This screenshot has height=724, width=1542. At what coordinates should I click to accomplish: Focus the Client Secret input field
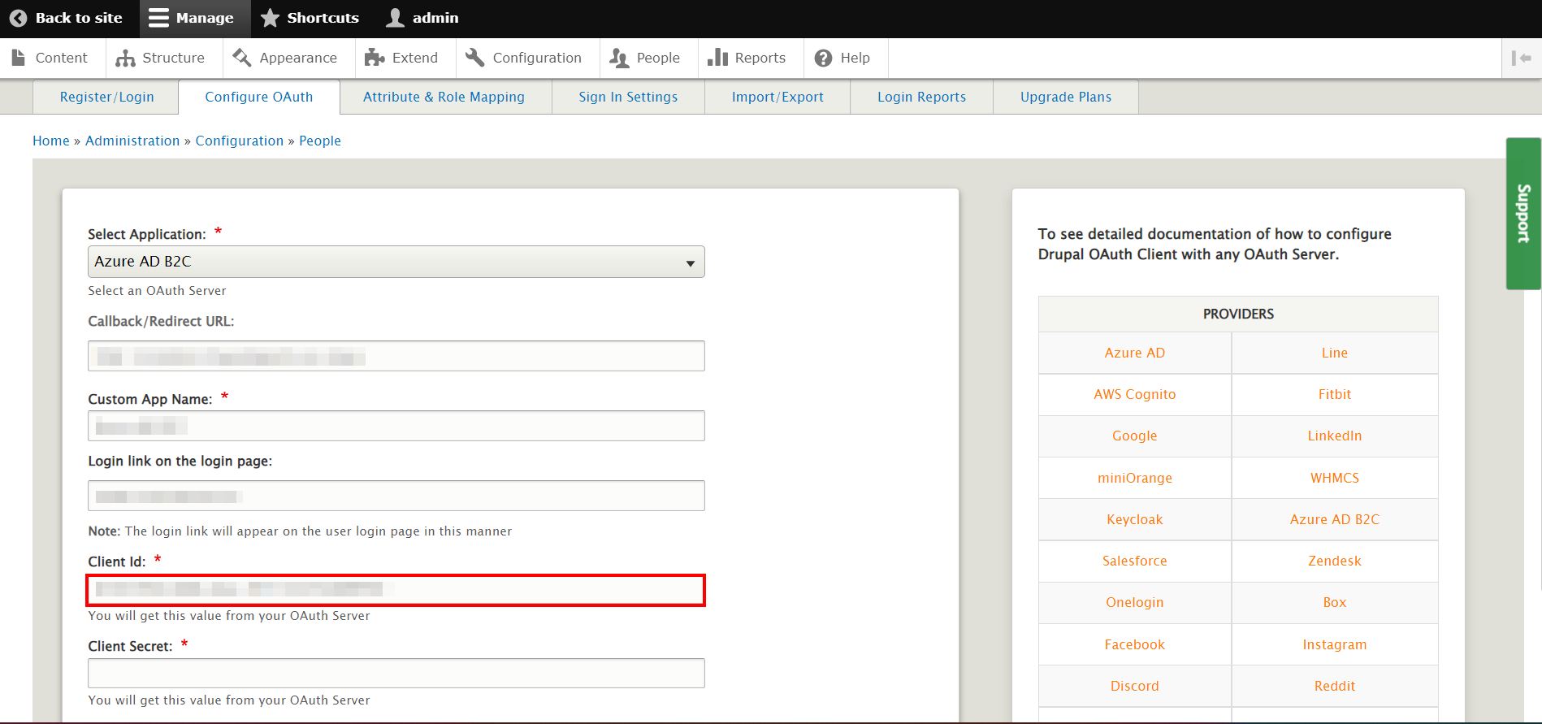coord(396,673)
